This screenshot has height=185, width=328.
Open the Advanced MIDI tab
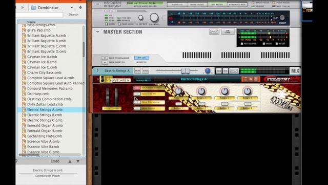pos(237,5)
